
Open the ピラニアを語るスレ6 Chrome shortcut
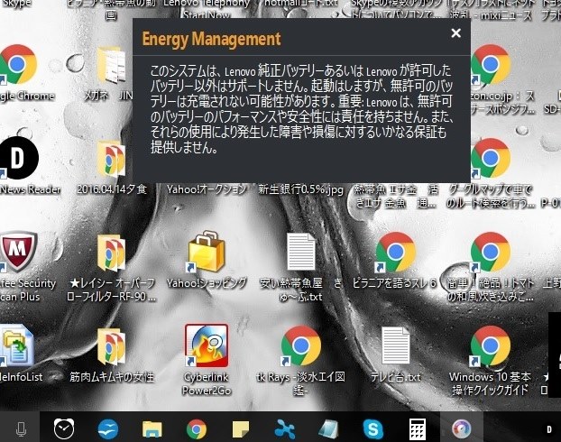pyautogui.click(x=395, y=252)
